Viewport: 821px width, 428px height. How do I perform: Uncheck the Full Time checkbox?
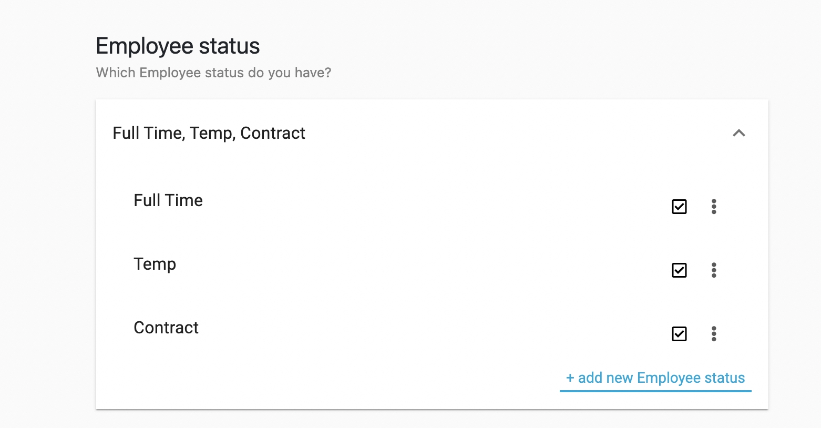pyautogui.click(x=679, y=207)
